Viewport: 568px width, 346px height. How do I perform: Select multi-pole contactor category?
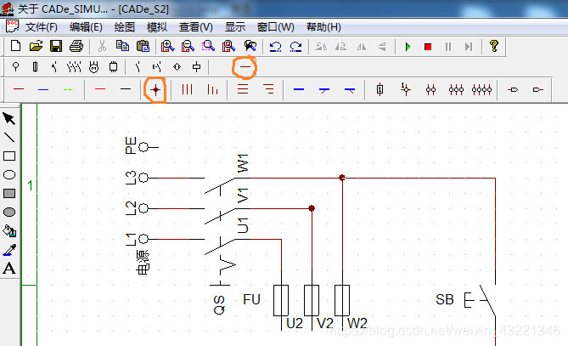(x=74, y=66)
